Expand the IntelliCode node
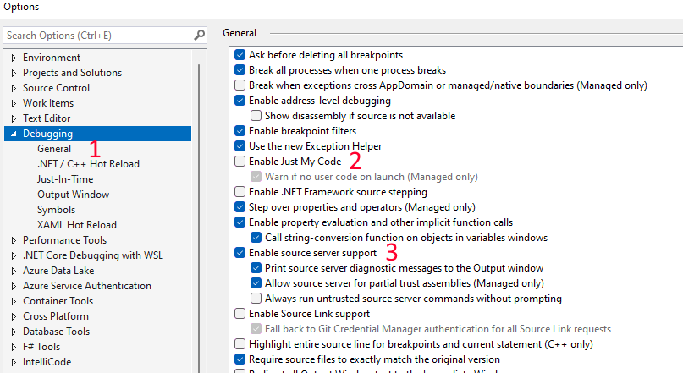Screen dimensions: 683x373 (14, 362)
